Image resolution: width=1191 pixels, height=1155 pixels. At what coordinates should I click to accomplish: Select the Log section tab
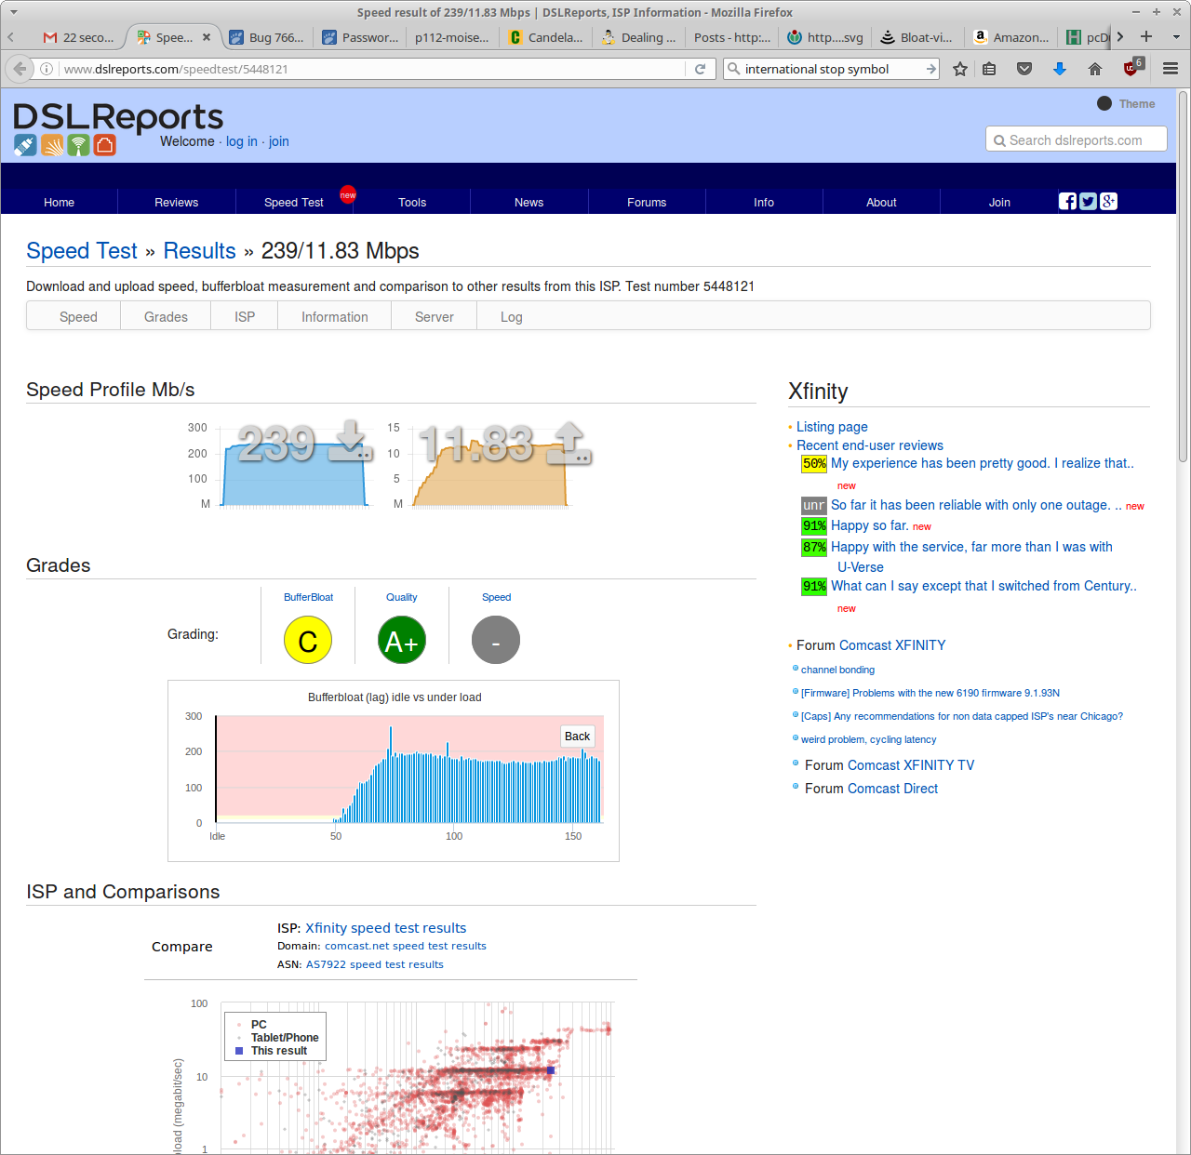[x=512, y=317]
